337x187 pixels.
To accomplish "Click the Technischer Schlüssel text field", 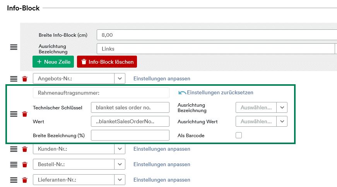I will (x=130, y=107).
